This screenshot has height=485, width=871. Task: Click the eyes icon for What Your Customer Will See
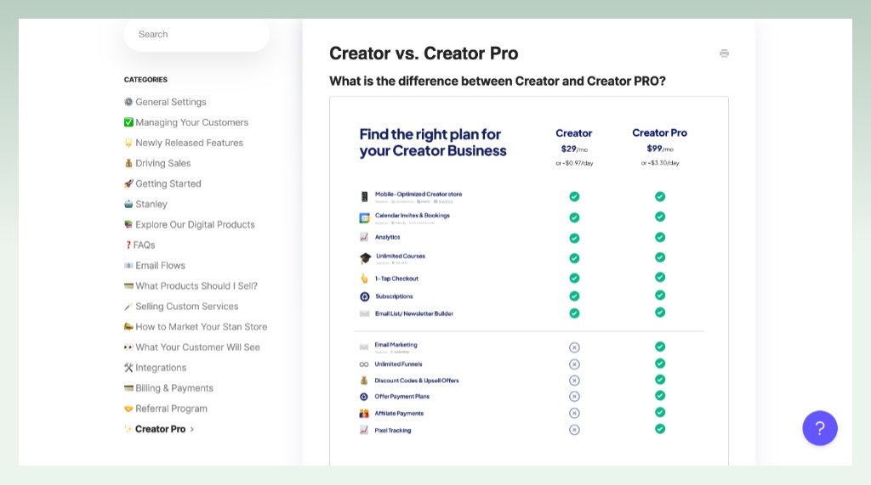click(x=128, y=347)
